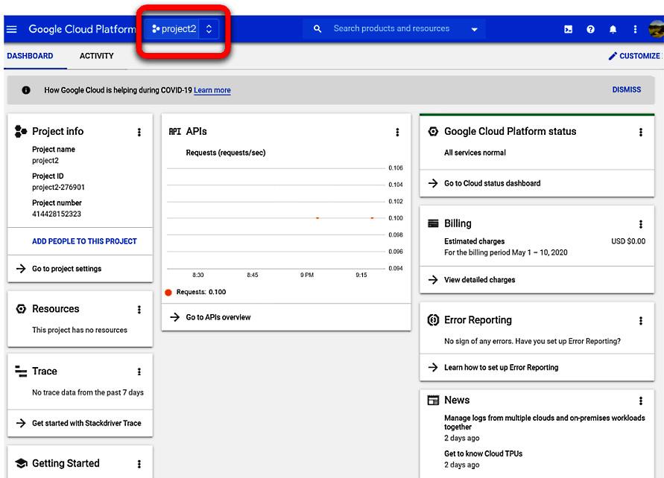Focus the Search products and resources field
The width and height of the screenshot is (664, 478).
pyautogui.click(x=391, y=28)
